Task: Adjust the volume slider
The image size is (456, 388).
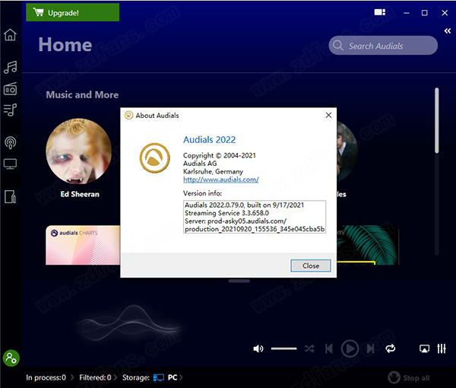Action: [283, 348]
